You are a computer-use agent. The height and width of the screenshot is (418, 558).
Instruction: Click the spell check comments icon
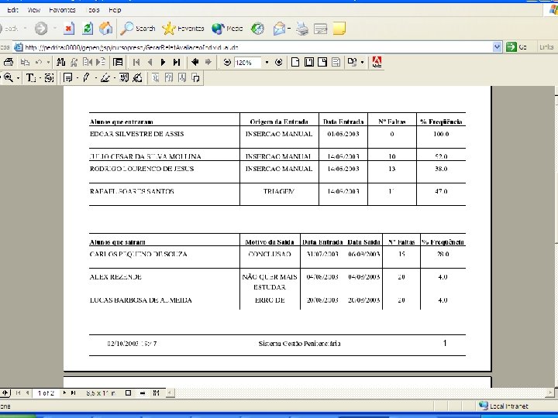pos(124,77)
